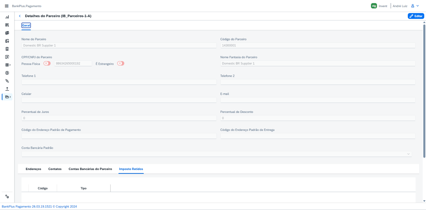Click the Nome Fantasia do Parceiro field
This screenshot has width=426, height=210.
[x=318, y=63]
